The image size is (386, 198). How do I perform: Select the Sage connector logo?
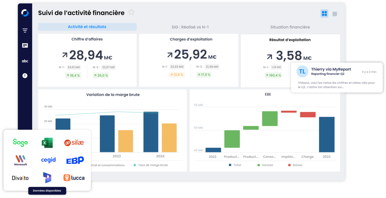click(x=20, y=143)
